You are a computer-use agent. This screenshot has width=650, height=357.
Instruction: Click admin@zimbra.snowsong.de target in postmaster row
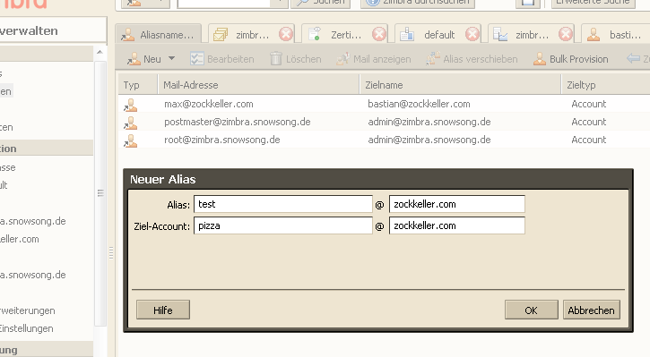tap(429, 122)
